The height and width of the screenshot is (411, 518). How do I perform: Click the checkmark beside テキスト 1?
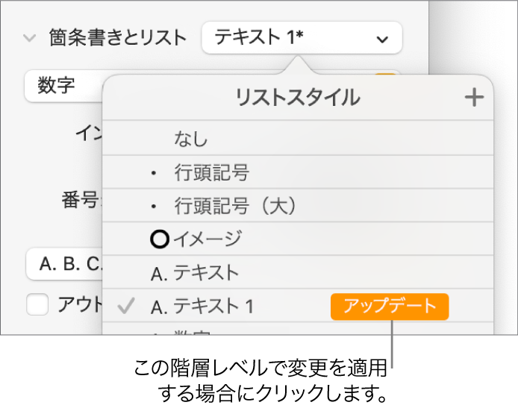click(128, 306)
